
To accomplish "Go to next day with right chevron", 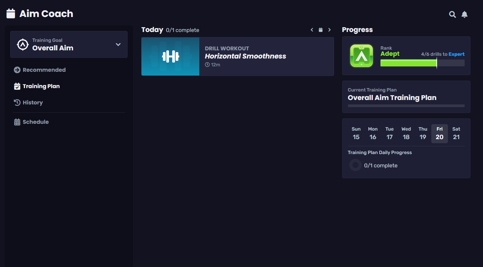I will pos(329,30).
